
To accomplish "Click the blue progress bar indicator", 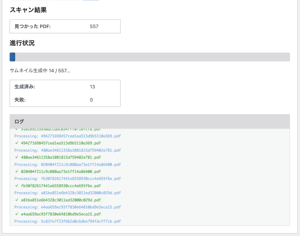I will [x=12, y=57].
